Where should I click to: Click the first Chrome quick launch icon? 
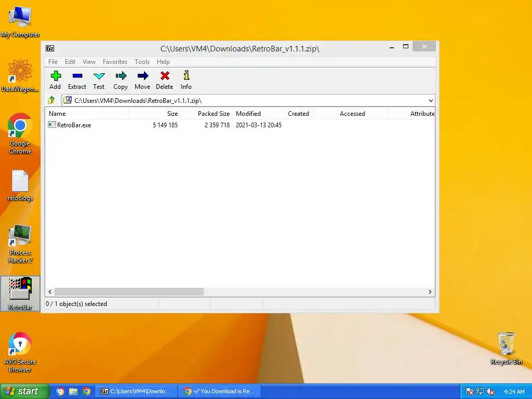point(60,391)
